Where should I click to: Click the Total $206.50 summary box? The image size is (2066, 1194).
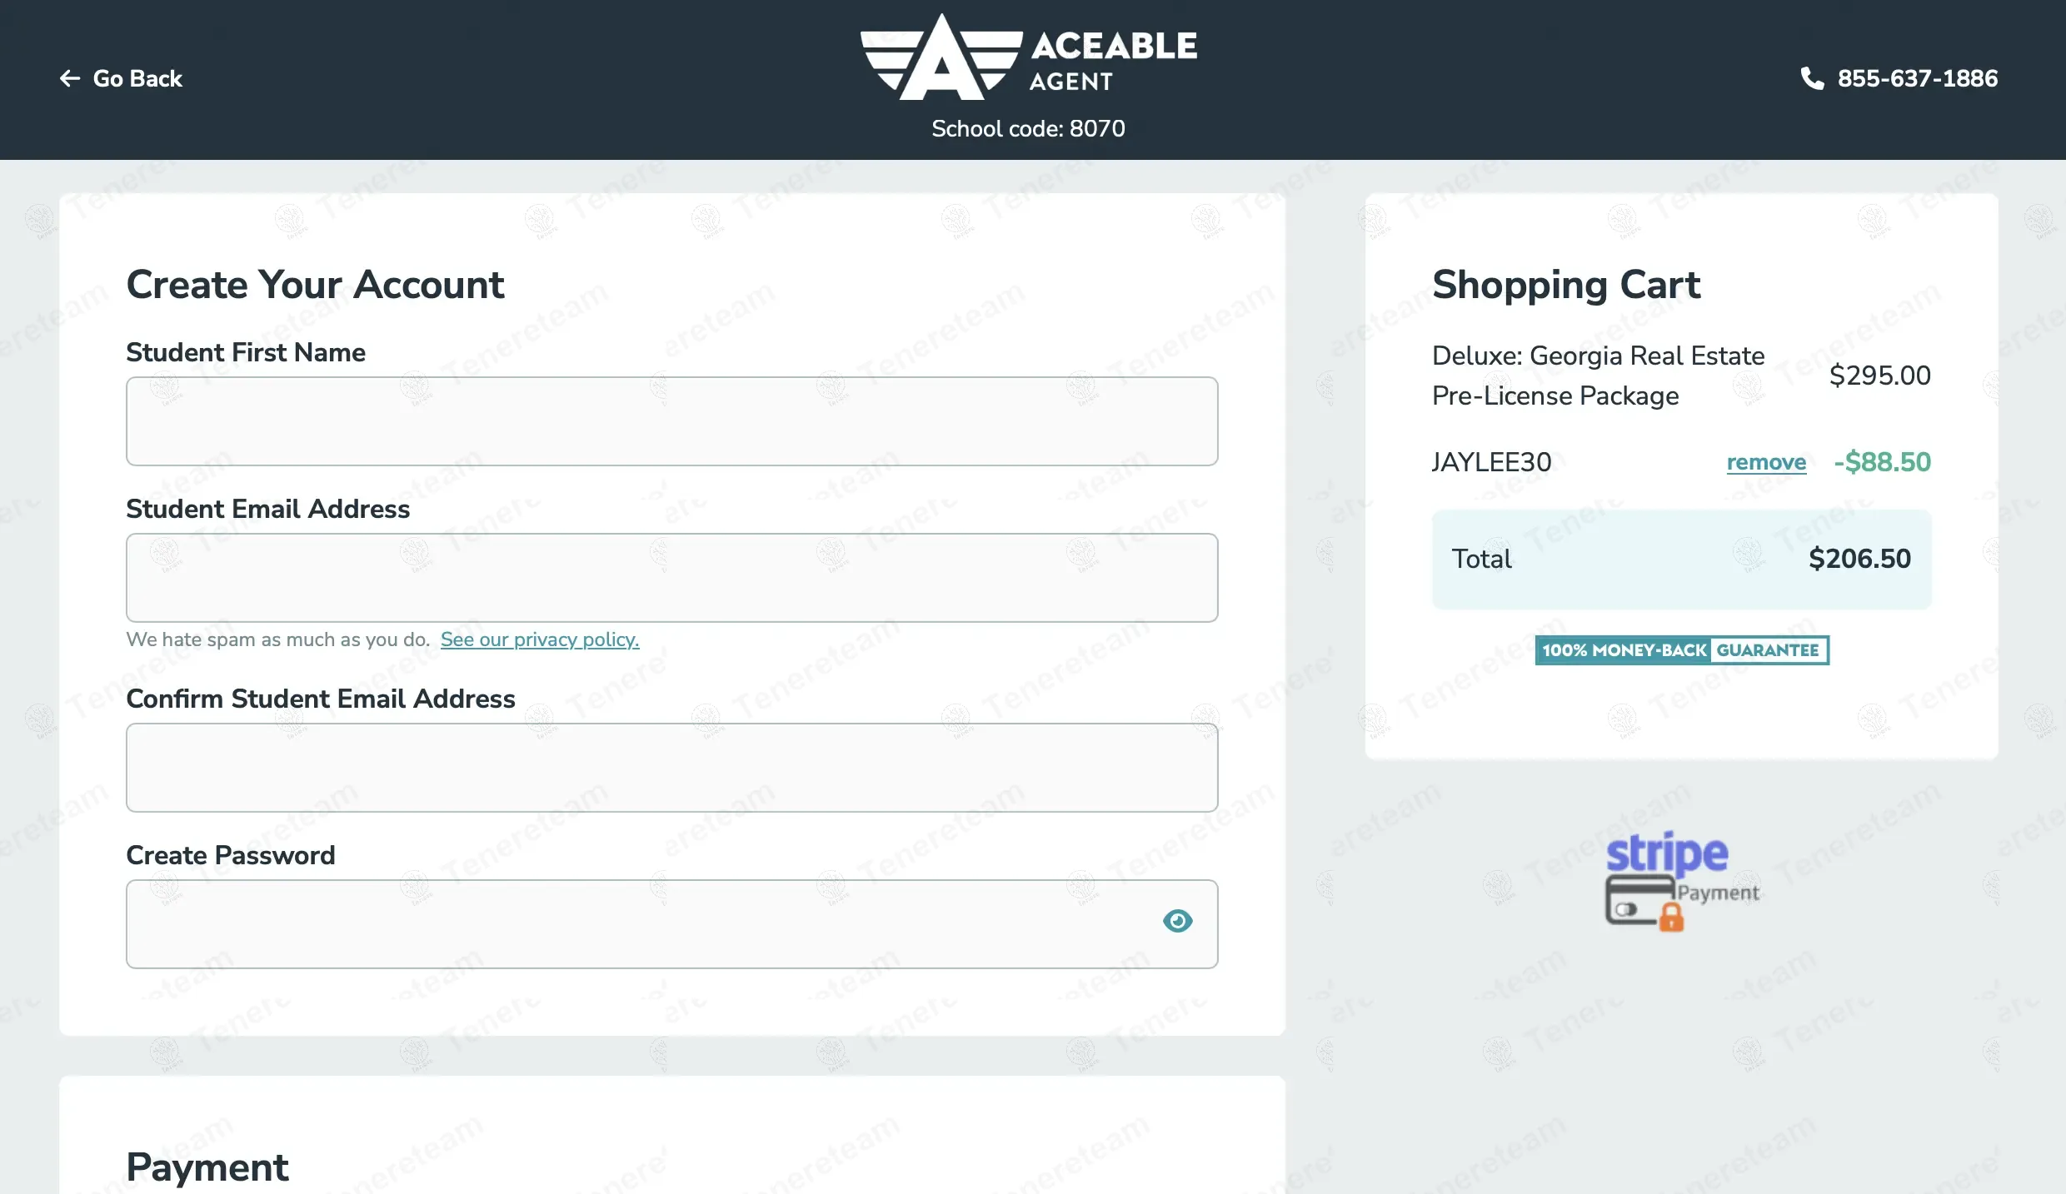point(1681,559)
